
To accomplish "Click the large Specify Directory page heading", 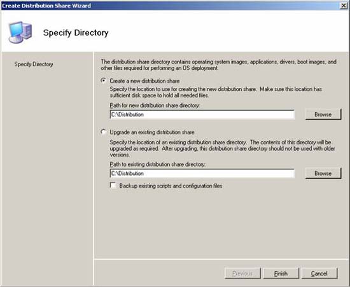I will 76,33.
